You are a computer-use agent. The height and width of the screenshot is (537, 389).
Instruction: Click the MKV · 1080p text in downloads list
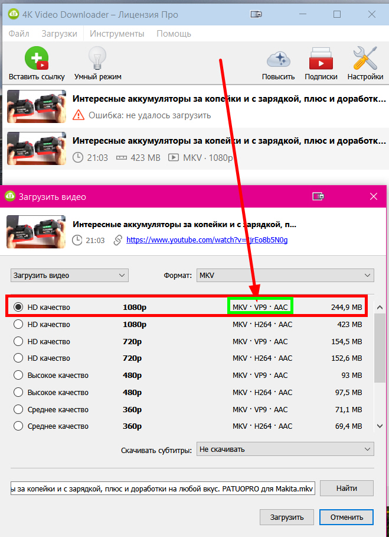click(208, 158)
